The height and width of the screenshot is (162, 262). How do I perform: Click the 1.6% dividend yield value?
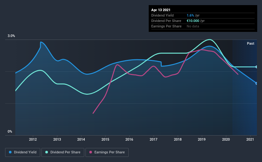(190, 15)
